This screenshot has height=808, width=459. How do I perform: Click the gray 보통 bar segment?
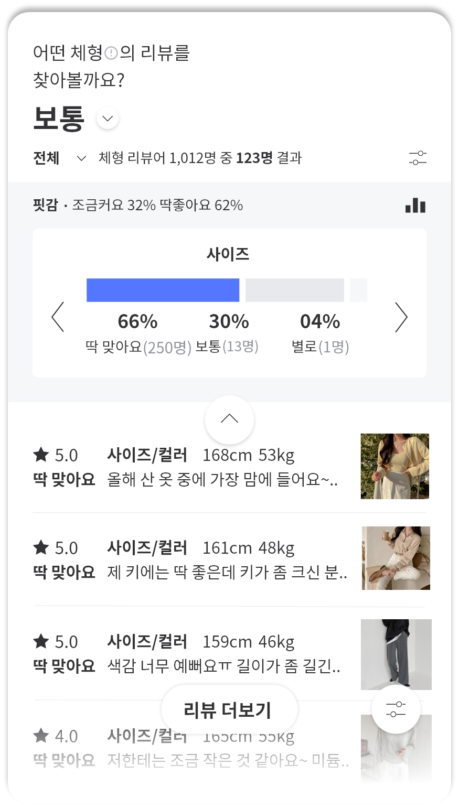tap(294, 290)
